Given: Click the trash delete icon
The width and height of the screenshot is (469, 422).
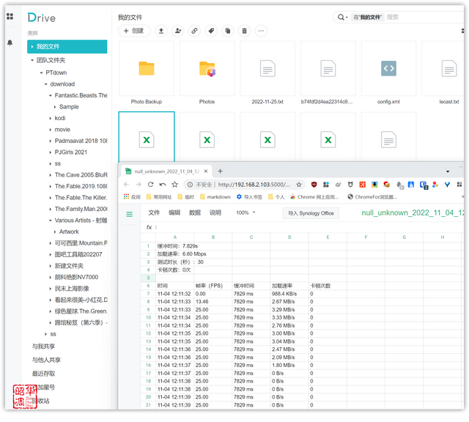Looking at the screenshot, I should point(244,31).
